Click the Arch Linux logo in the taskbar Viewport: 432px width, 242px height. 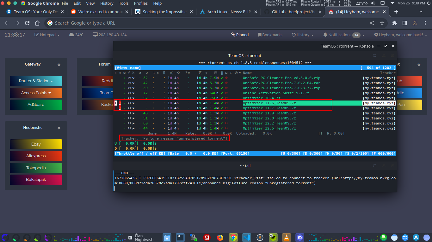pos(416,237)
